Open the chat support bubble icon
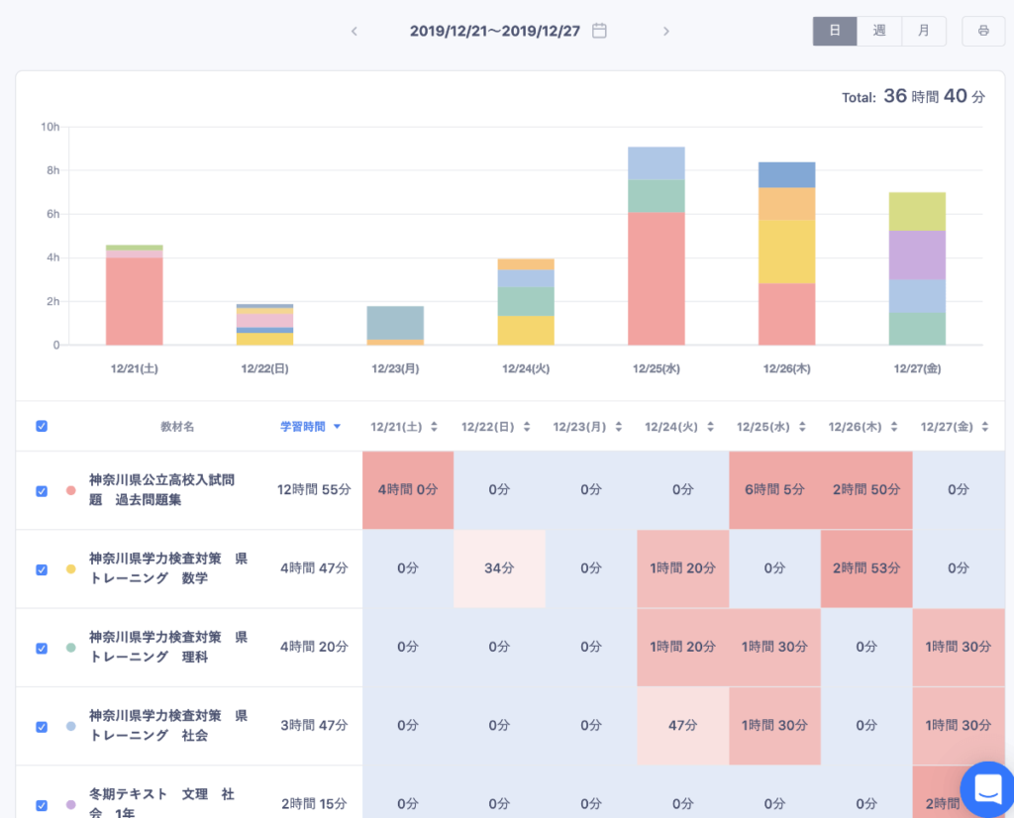This screenshot has width=1014, height=818. 987,788
